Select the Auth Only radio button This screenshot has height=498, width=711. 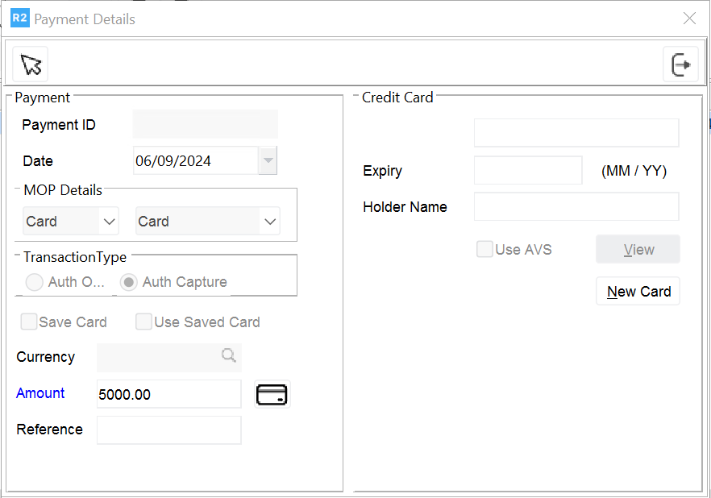coord(35,282)
